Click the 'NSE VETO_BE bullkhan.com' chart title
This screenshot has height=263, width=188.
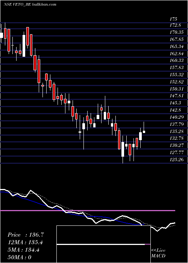(30, 5)
